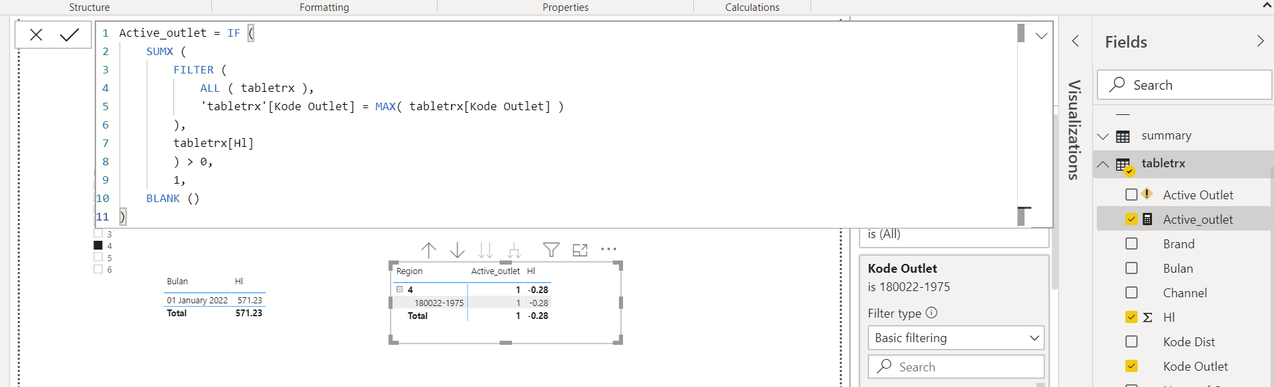Viewport: 1274px width, 387px height.
Task: Show Filter type info tooltip icon
Action: tap(932, 313)
